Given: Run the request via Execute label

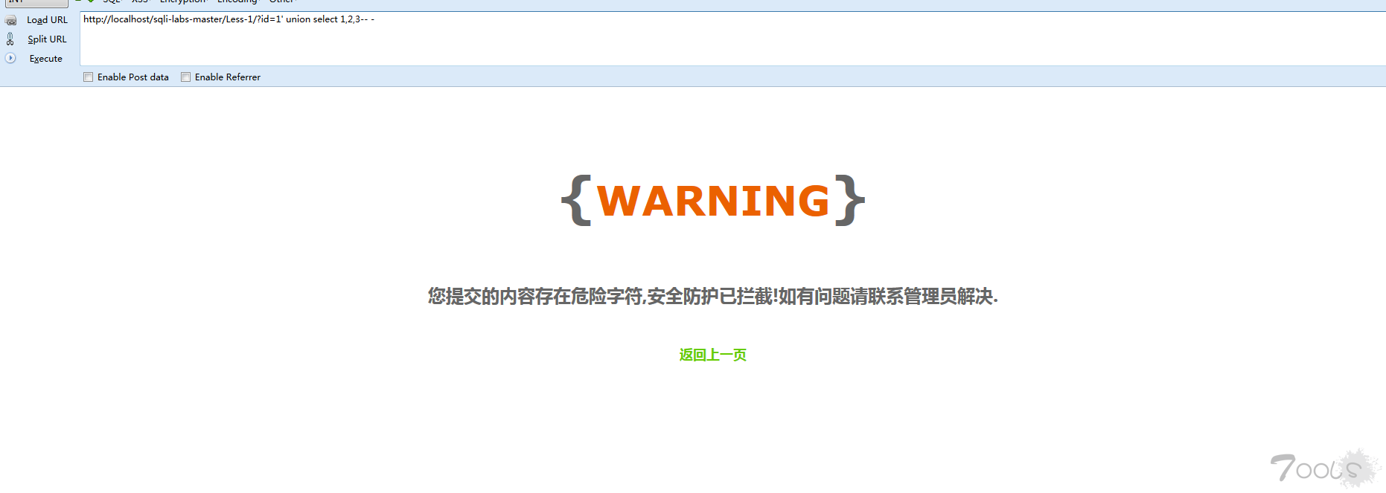Looking at the screenshot, I should (45, 59).
